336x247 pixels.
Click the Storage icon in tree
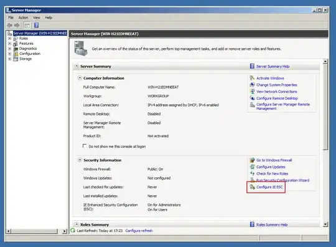[16, 59]
